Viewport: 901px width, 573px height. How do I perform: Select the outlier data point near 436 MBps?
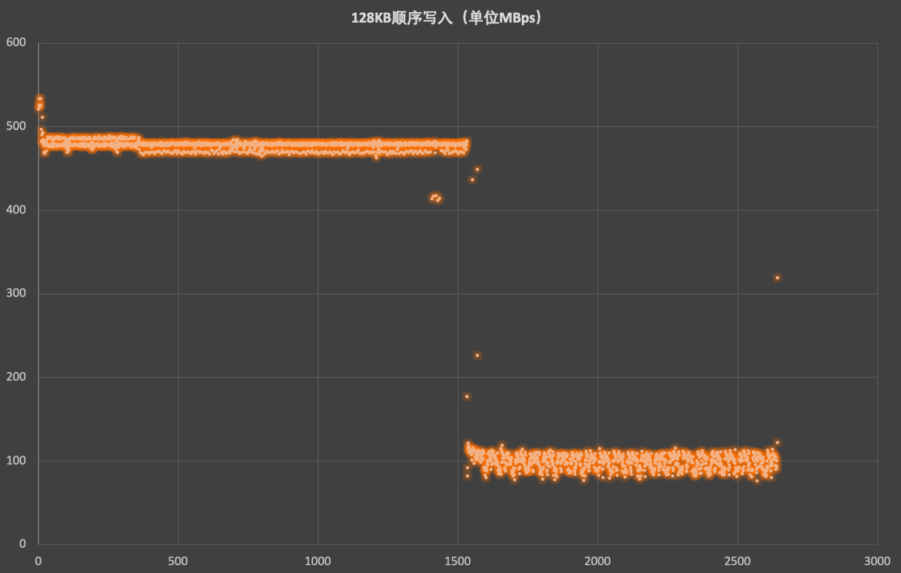pos(472,180)
